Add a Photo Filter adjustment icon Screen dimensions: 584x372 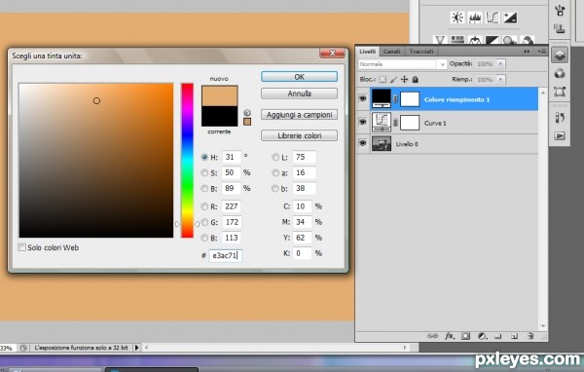[x=509, y=40]
